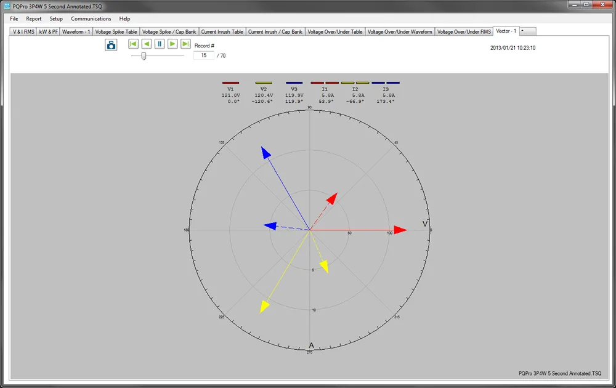Select the Vector - 1 tab
This screenshot has width=616, height=388.
(x=506, y=31)
